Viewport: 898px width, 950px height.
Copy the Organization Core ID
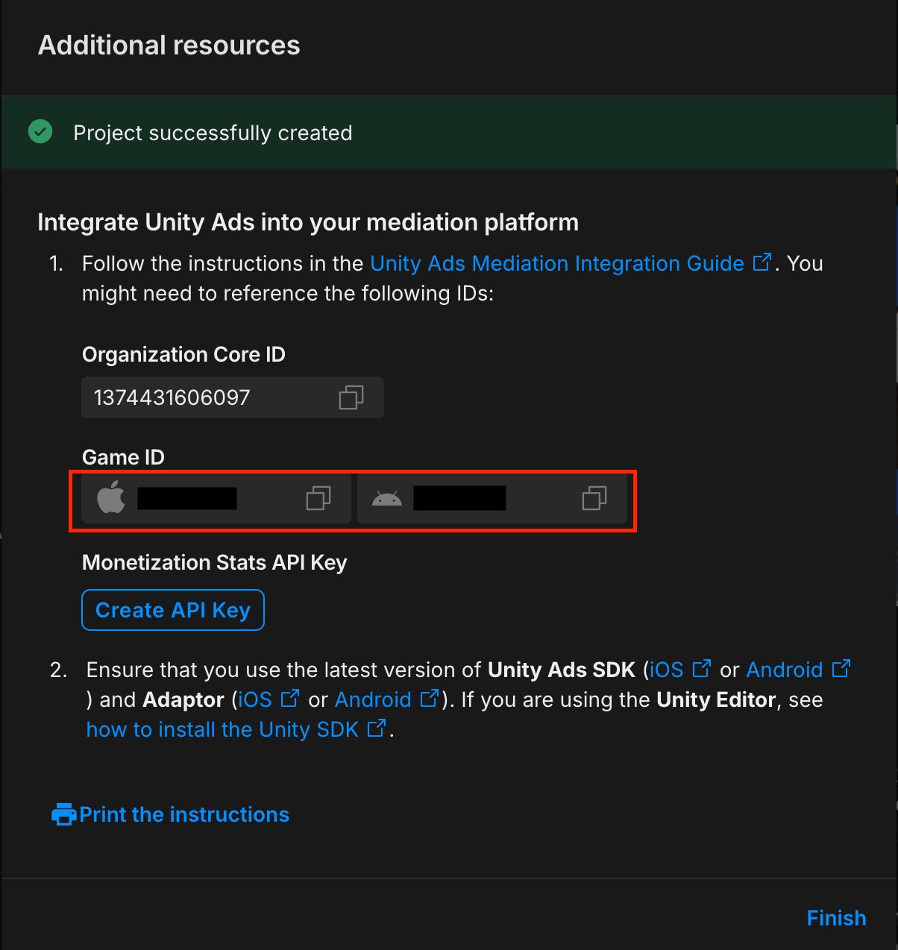pos(351,397)
